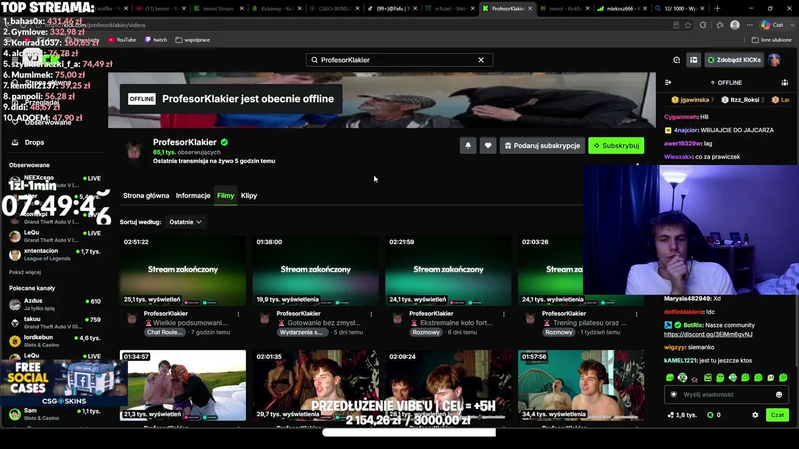Turn on notifications with the bell icon
The height and width of the screenshot is (449, 799).
click(468, 145)
